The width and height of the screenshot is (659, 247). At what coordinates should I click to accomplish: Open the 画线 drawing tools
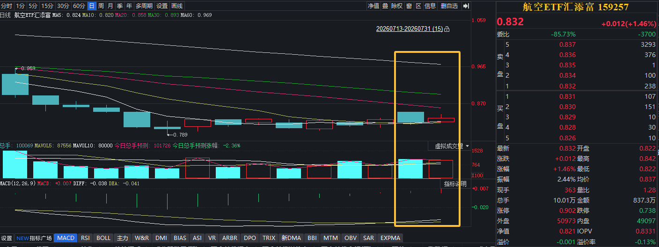click(x=177, y=6)
